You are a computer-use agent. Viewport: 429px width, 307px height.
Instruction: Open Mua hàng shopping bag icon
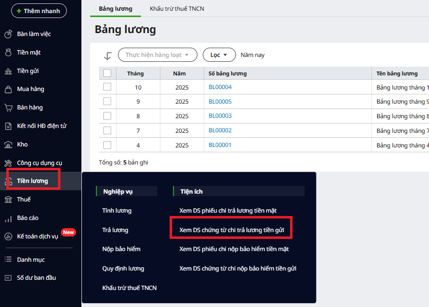8,89
